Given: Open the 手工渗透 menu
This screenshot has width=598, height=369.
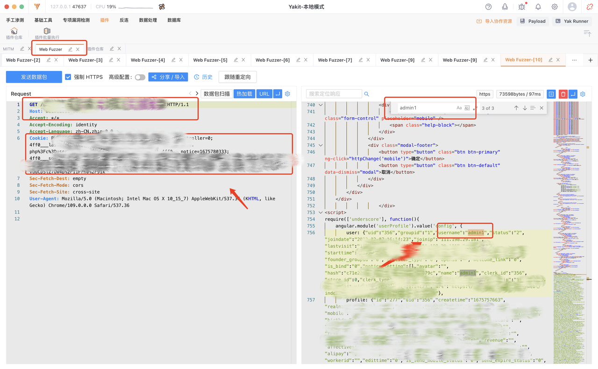Looking at the screenshot, I should point(15,21).
